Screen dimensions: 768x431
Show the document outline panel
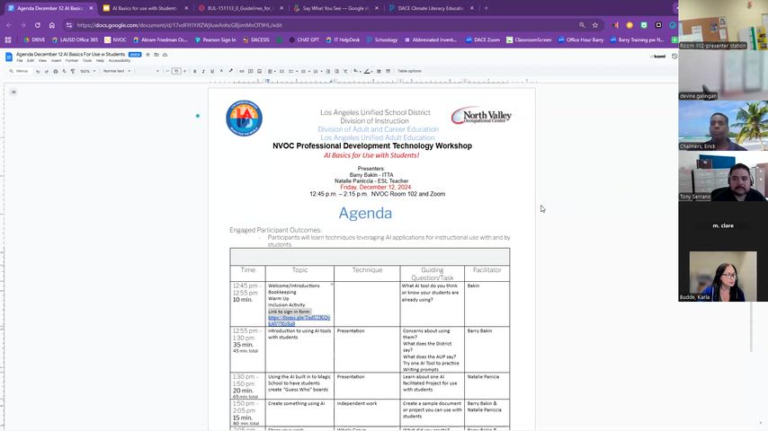click(x=13, y=92)
